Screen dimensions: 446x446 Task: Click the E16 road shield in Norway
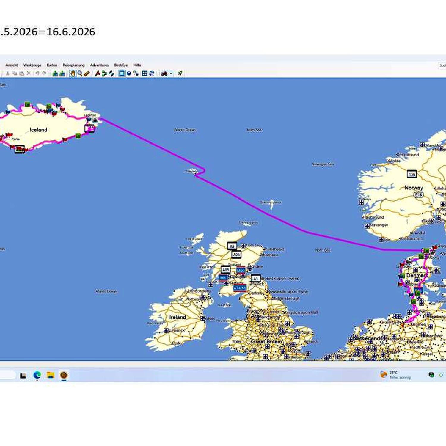click(418, 195)
